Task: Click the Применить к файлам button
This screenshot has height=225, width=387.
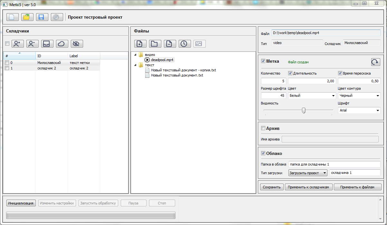Action: point(357,187)
